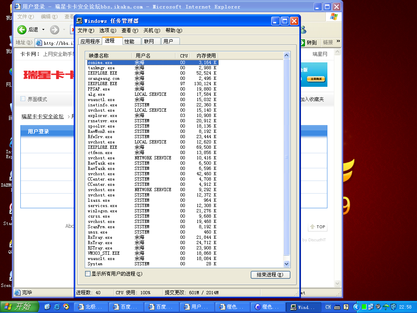This screenshot has width=417, height=313.
Task: Sort by 映像名称 column header
Action: [x=109, y=55]
